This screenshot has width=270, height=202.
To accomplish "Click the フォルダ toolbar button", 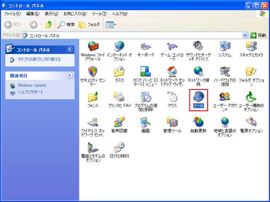I will click(x=89, y=25).
